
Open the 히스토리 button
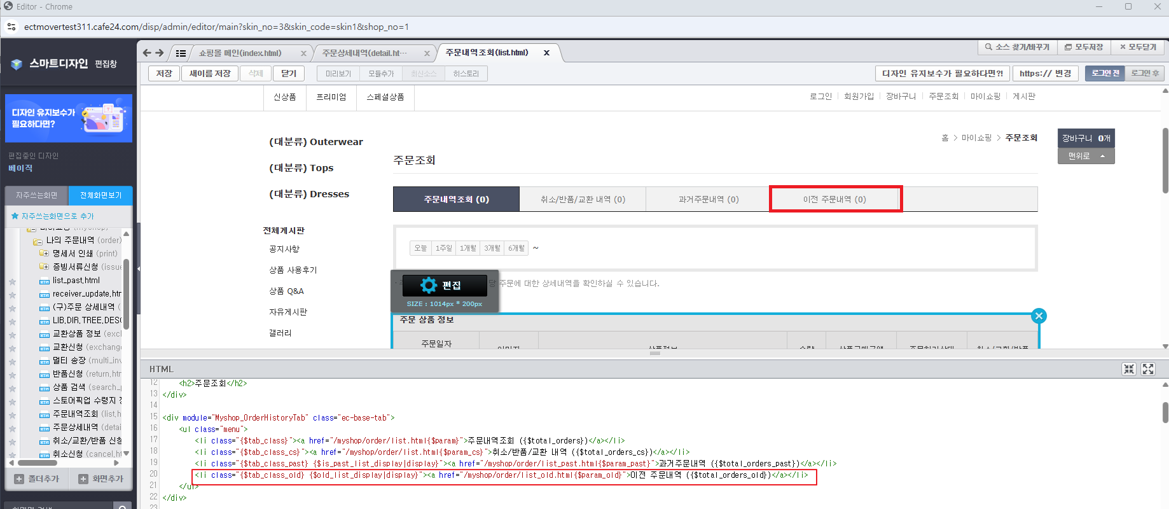(466, 74)
